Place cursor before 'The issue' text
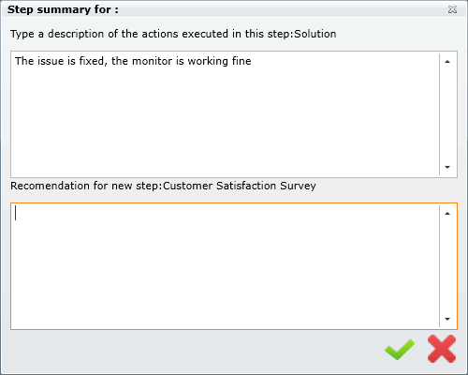The image size is (468, 375). [x=15, y=61]
